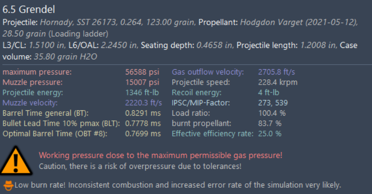This screenshot has height=194, width=372.
Task: Click the Gas outflow velocity label
Action: 207,72
